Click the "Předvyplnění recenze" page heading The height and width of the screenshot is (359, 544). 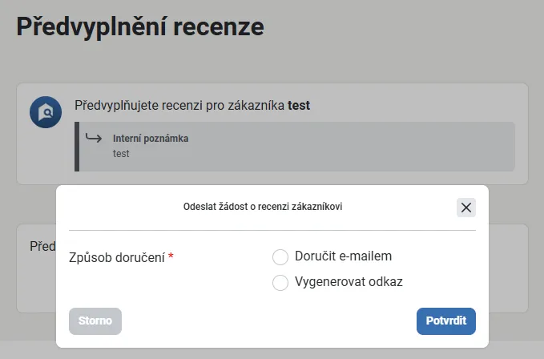pos(140,26)
